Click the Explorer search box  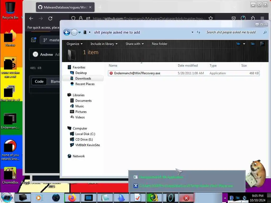234,32
